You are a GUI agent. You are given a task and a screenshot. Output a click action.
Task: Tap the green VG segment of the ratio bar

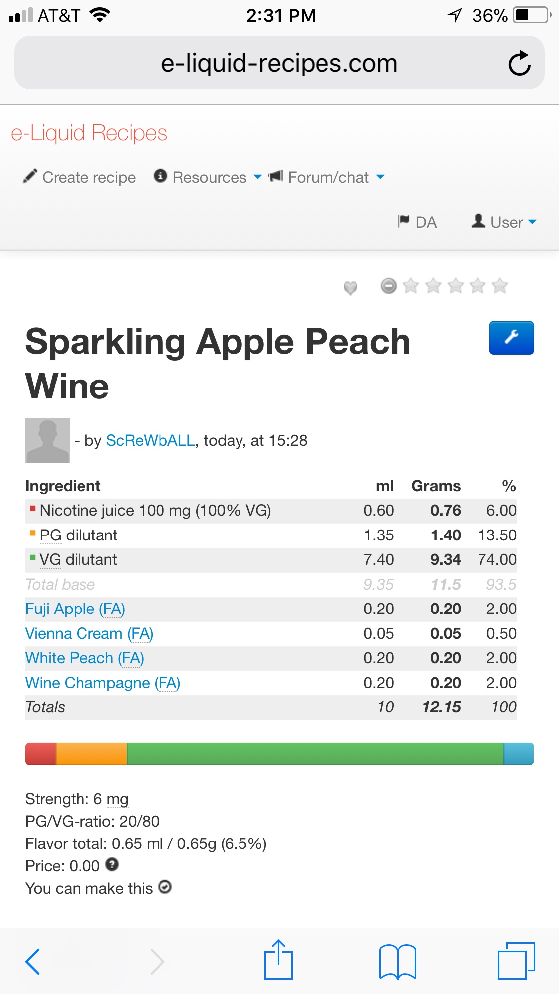pyautogui.click(x=315, y=754)
